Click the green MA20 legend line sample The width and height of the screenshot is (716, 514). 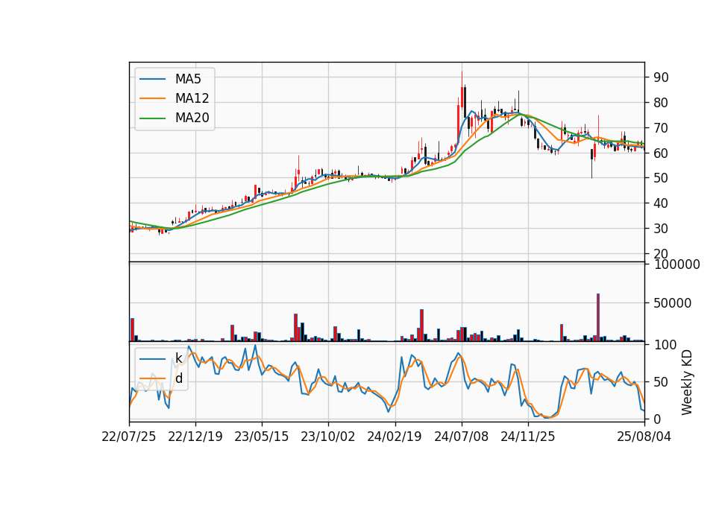[152, 118]
